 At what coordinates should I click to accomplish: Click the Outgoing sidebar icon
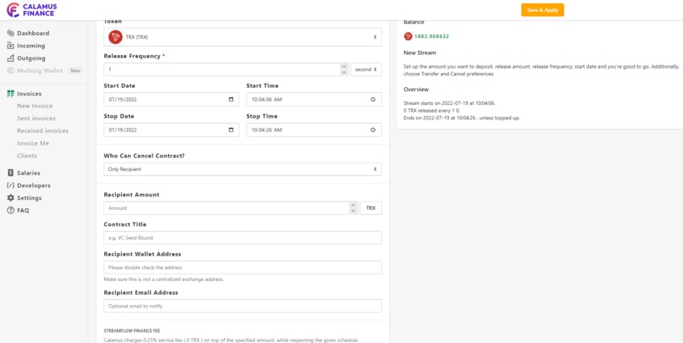11,58
